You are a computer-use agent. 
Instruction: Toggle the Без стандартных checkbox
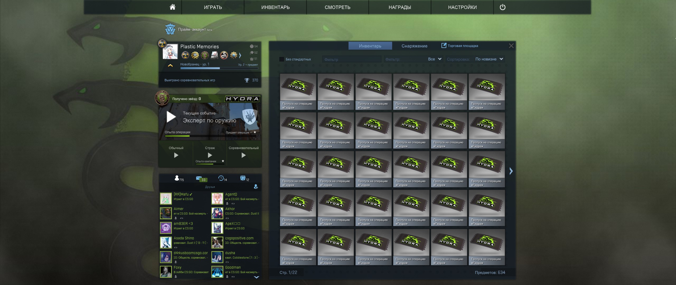281,59
